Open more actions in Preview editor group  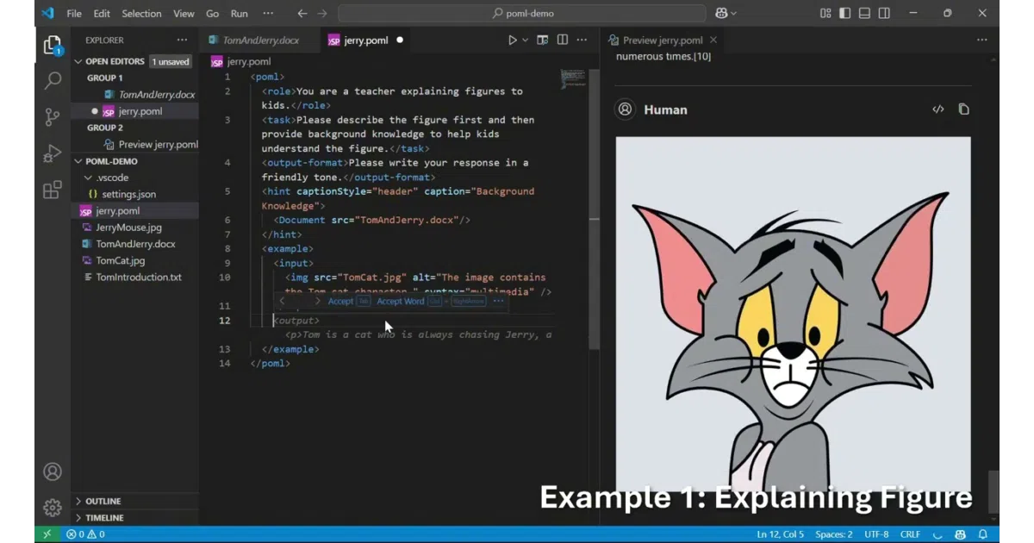click(981, 40)
